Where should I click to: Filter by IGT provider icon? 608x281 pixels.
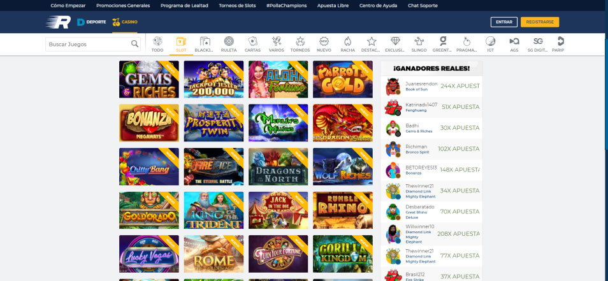491,41
